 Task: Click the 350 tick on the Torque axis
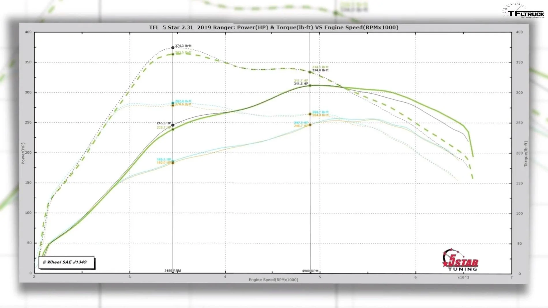pos(519,62)
